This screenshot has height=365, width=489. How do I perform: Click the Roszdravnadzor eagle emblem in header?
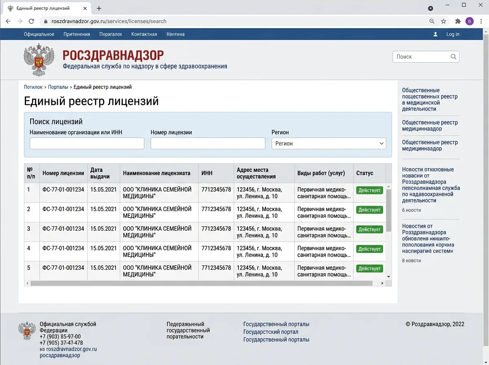(39, 60)
